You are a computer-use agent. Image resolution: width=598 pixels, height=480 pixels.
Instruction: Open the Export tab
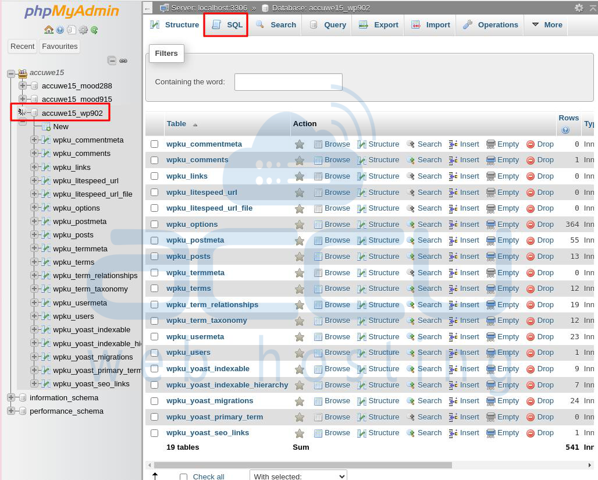pos(378,25)
